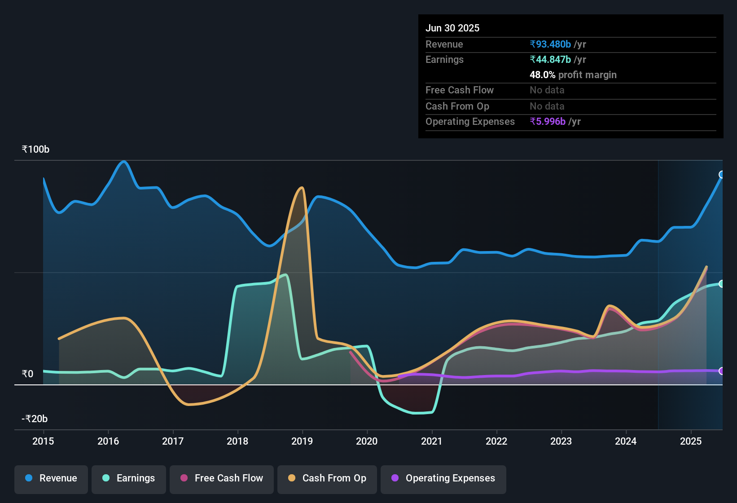Select the Revenue endpoint marker on the chart
The height and width of the screenshot is (503, 737).
click(721, 175)
